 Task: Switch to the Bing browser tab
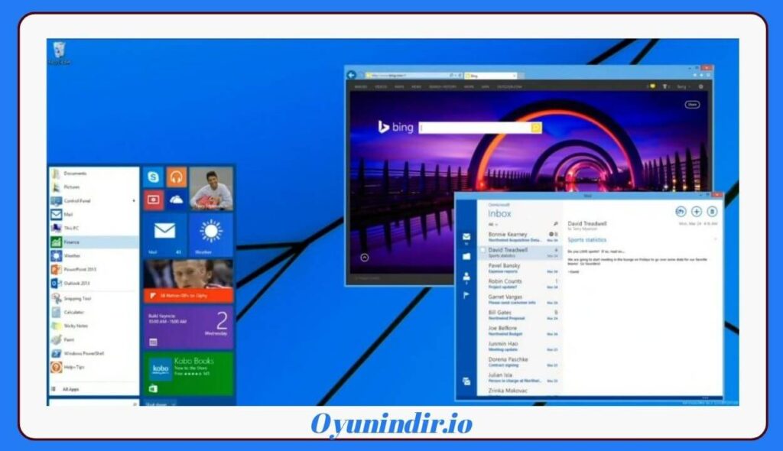click(x=490, y=76)
